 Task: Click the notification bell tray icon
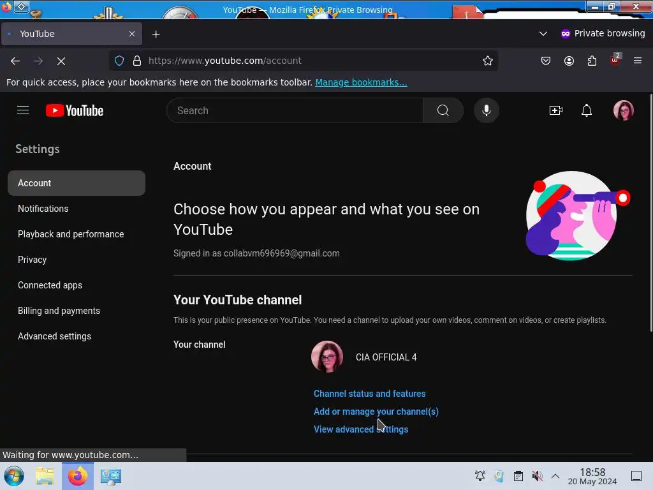click(480, 475)
